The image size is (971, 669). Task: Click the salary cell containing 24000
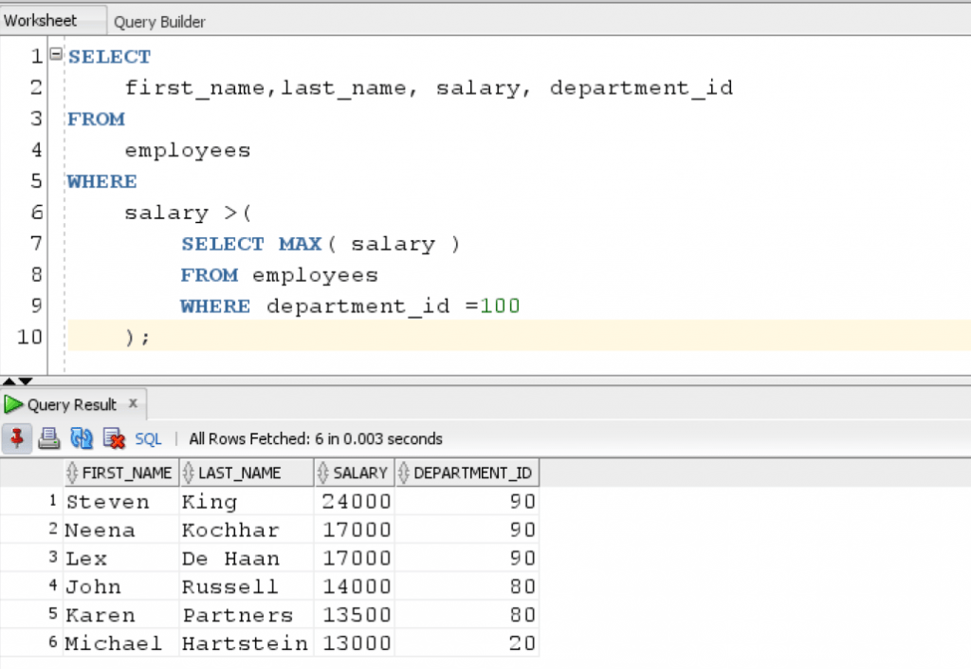pos(356,501)
